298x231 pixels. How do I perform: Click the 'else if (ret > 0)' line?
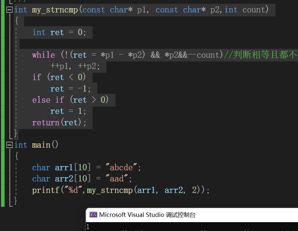point(70,100)
